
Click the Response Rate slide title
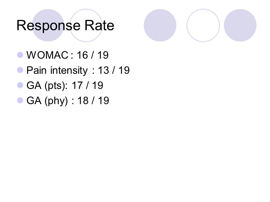[x=65, y=26]
